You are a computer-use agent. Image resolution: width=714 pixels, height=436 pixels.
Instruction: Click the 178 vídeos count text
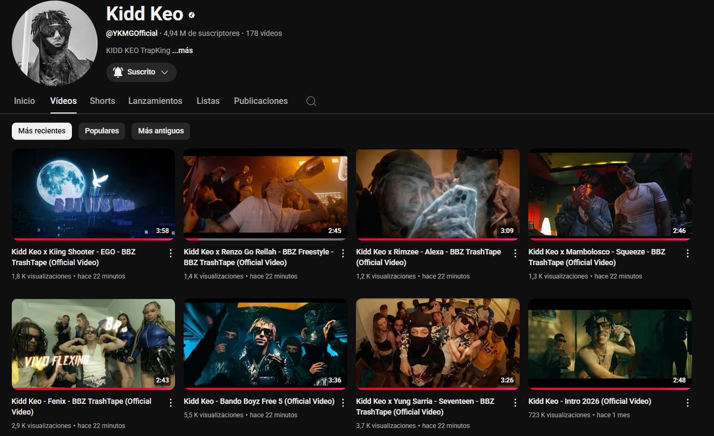coord(264,33)
